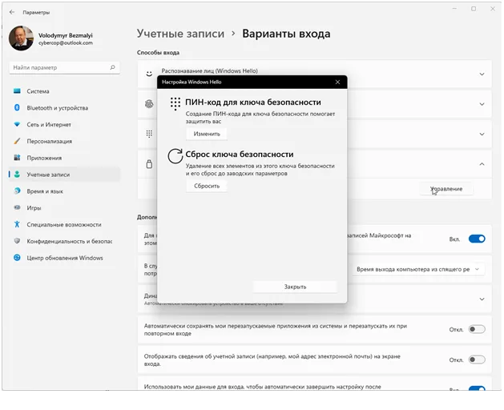Click Изменить button for security key PIN
504x410 pixels.
coord(207,134)
